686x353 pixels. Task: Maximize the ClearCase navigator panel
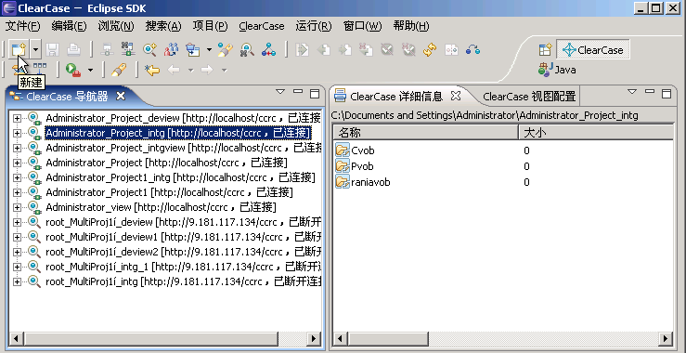(315, 93)
